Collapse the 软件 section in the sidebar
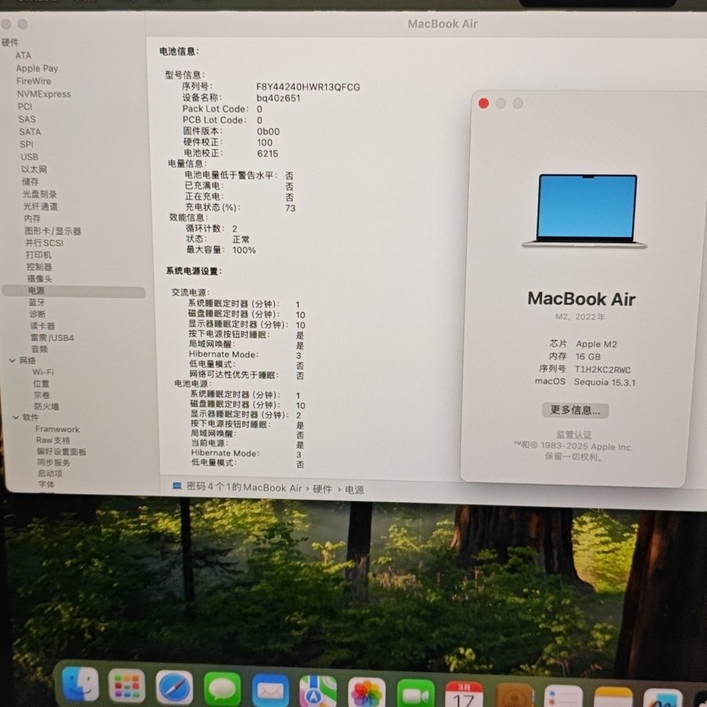 click(x=16, y=417)
